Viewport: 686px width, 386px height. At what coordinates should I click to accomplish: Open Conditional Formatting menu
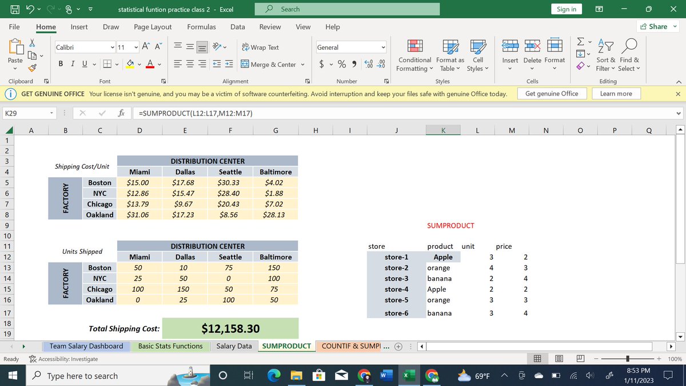(x=415, y=55)
